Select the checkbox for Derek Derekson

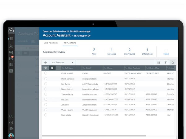(x=46, y=79)
